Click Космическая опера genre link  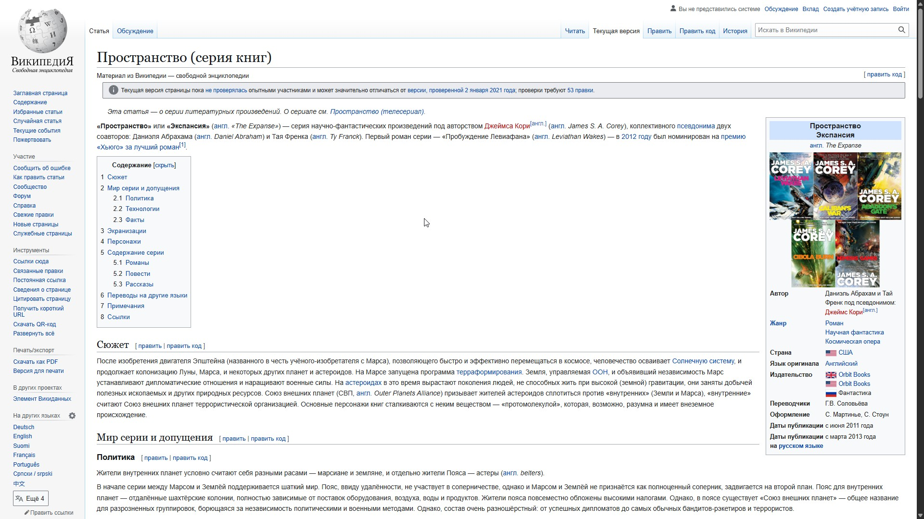click(x=852, y=342)
